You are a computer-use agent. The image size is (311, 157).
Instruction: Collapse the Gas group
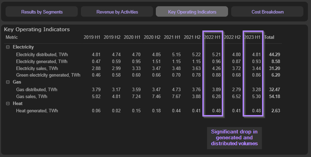click(8, 82)
